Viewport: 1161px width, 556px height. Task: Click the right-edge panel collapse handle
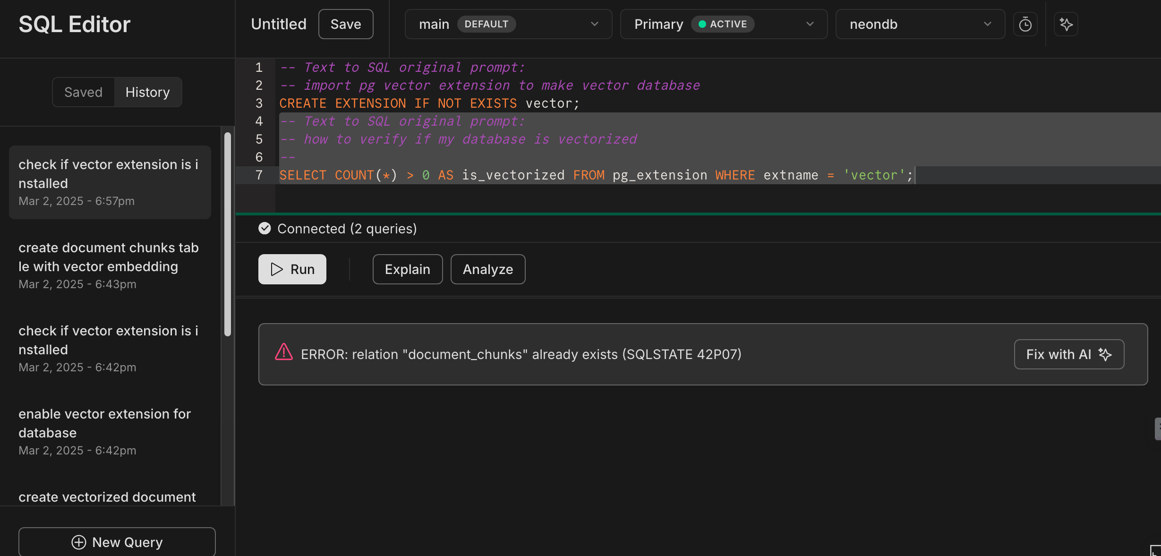tap(1158, 428)
